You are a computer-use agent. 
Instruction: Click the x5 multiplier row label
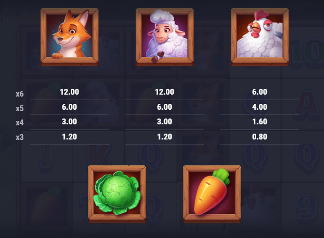click(x=20, y=108)
